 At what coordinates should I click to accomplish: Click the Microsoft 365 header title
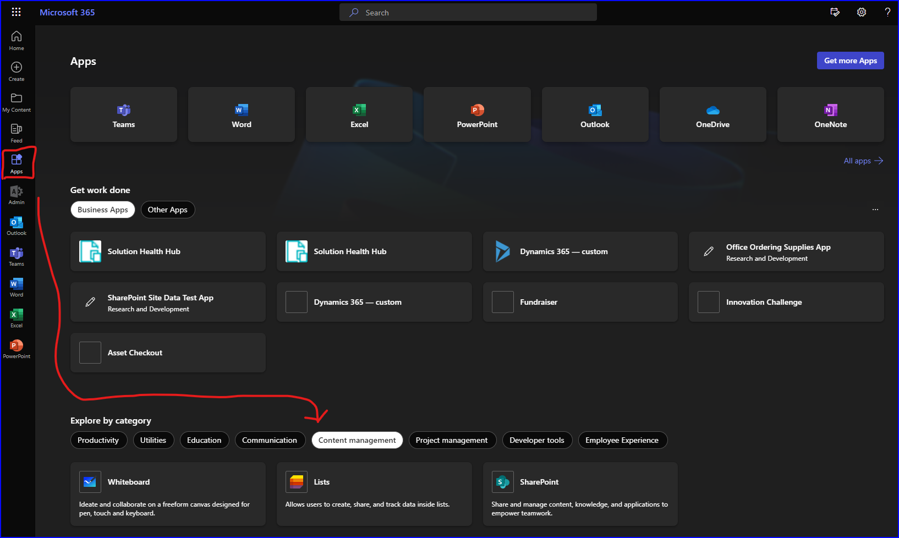click(67, 12)
